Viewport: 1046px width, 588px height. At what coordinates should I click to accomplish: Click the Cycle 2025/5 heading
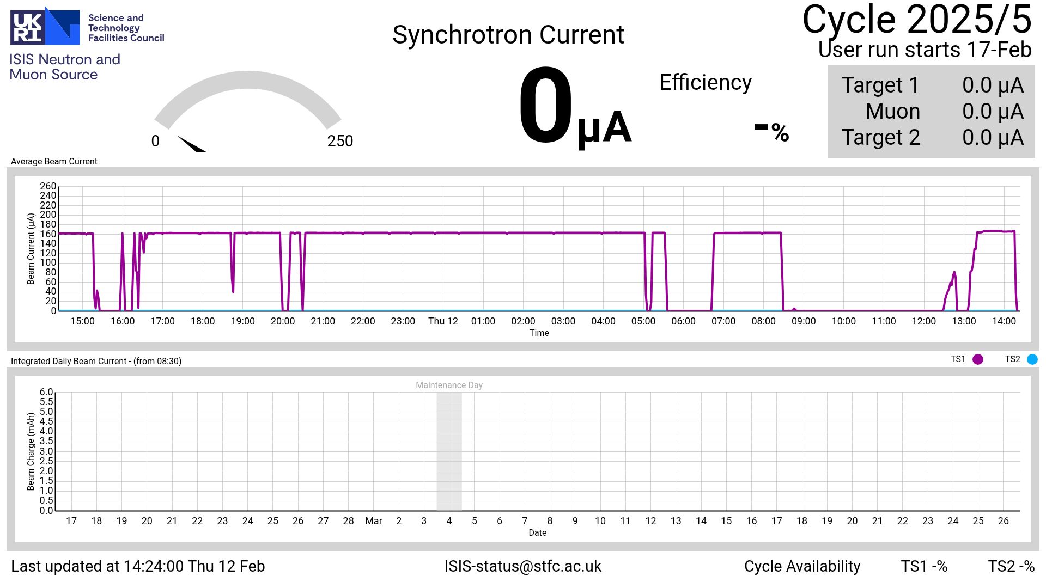point(916,20)
